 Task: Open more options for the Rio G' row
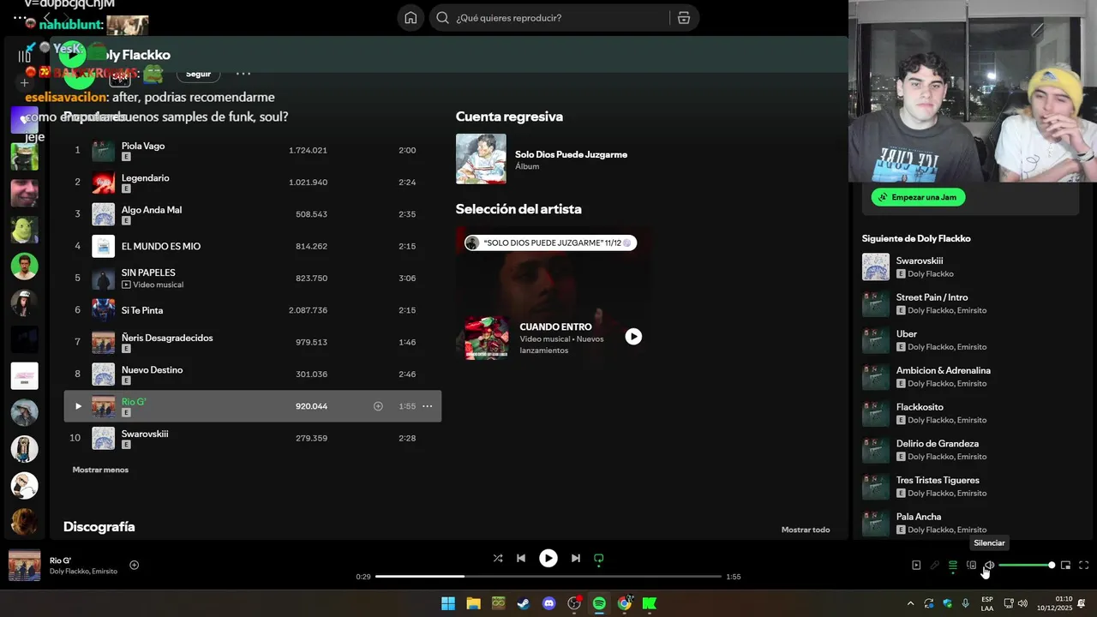[x=427, y=406]
